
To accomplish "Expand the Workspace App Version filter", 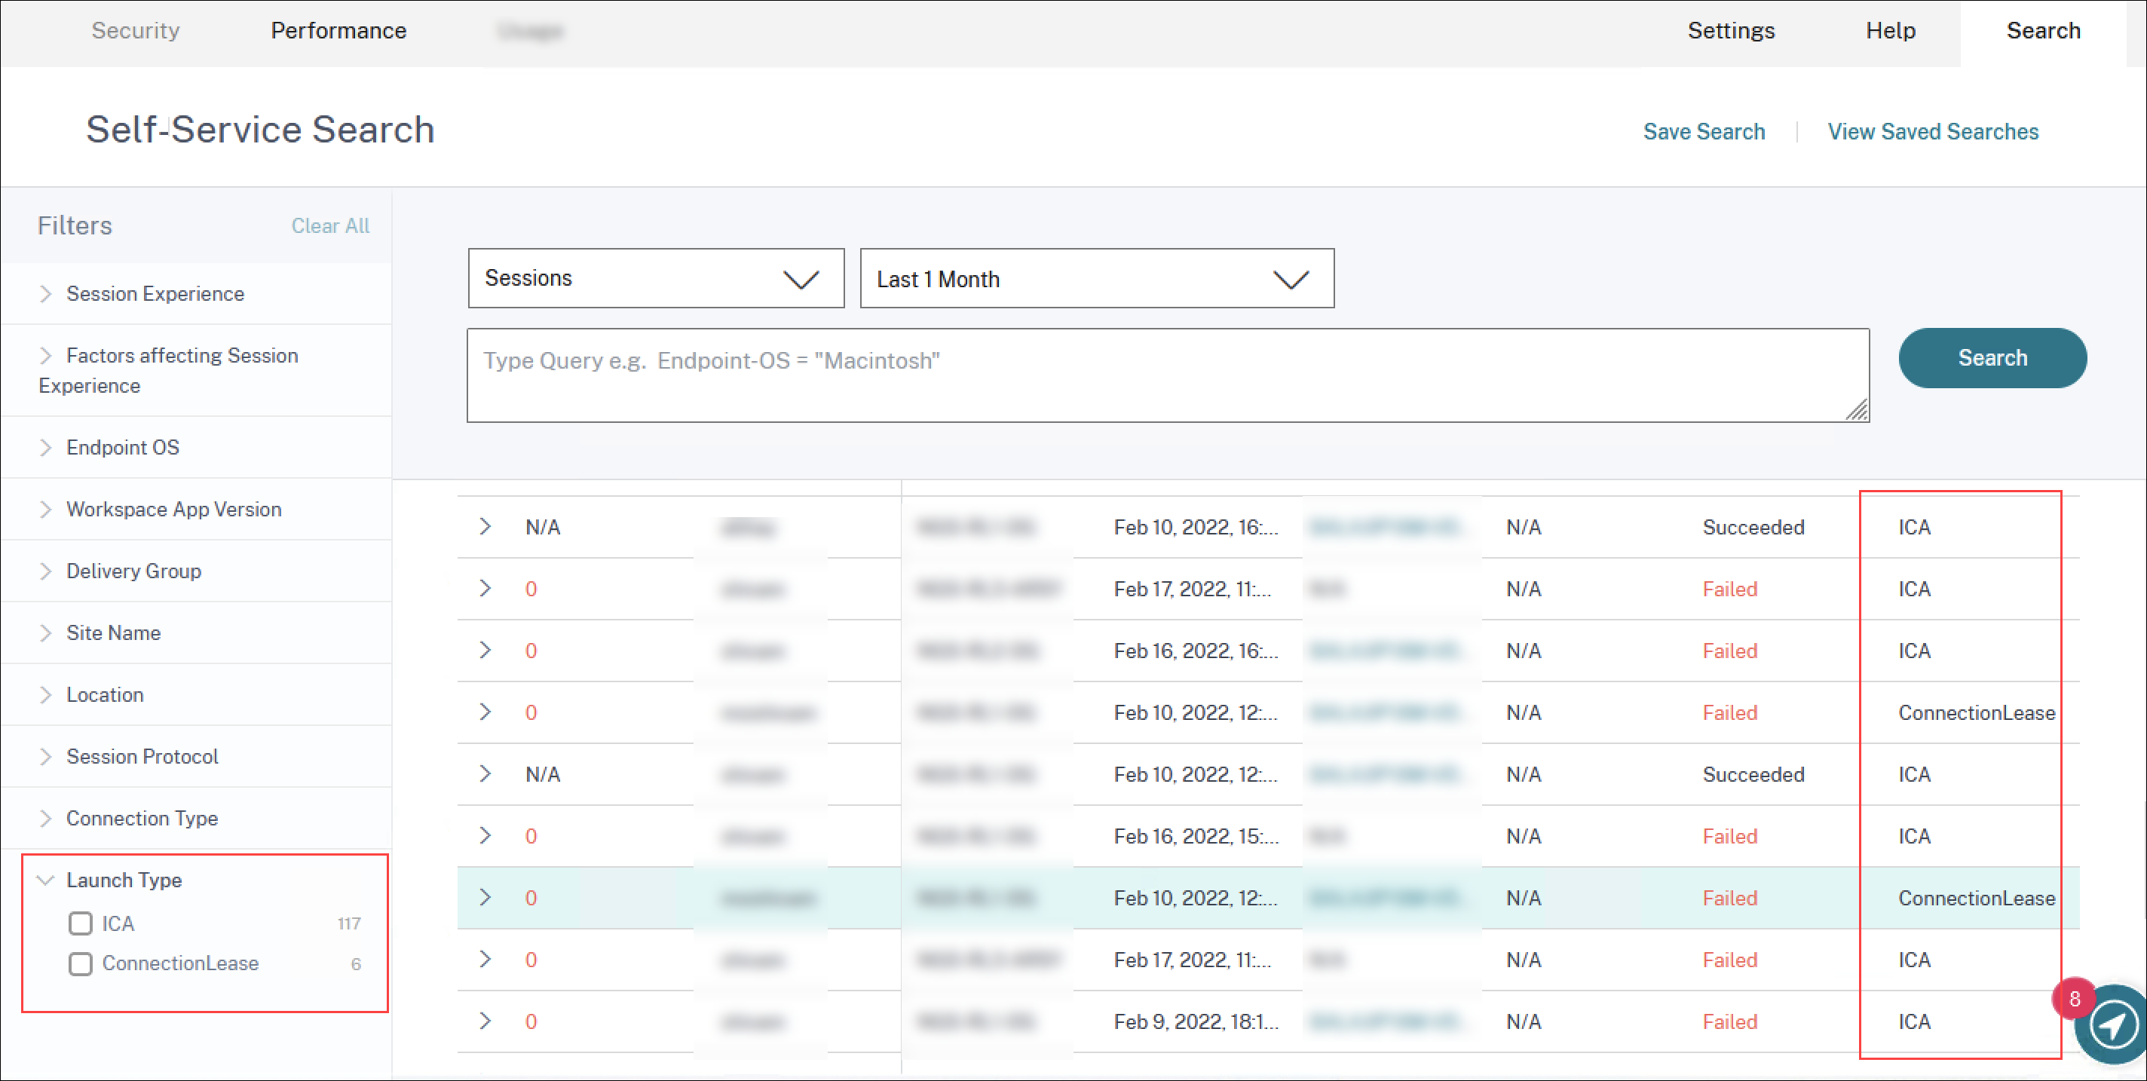I will pos(173,510).
